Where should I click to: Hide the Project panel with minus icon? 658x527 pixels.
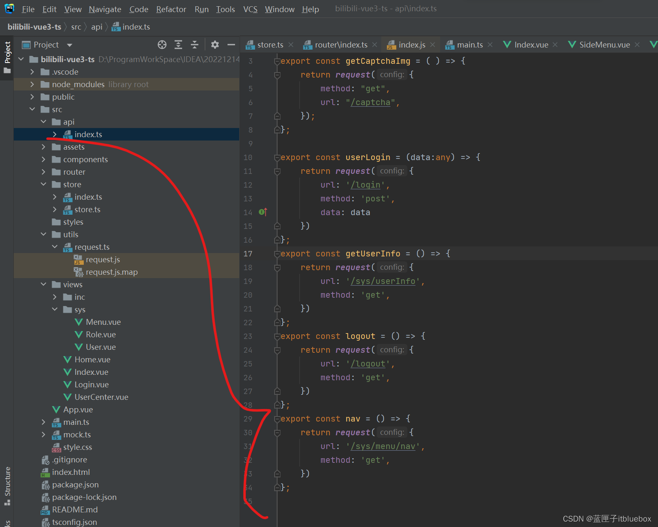coord(231,45)
